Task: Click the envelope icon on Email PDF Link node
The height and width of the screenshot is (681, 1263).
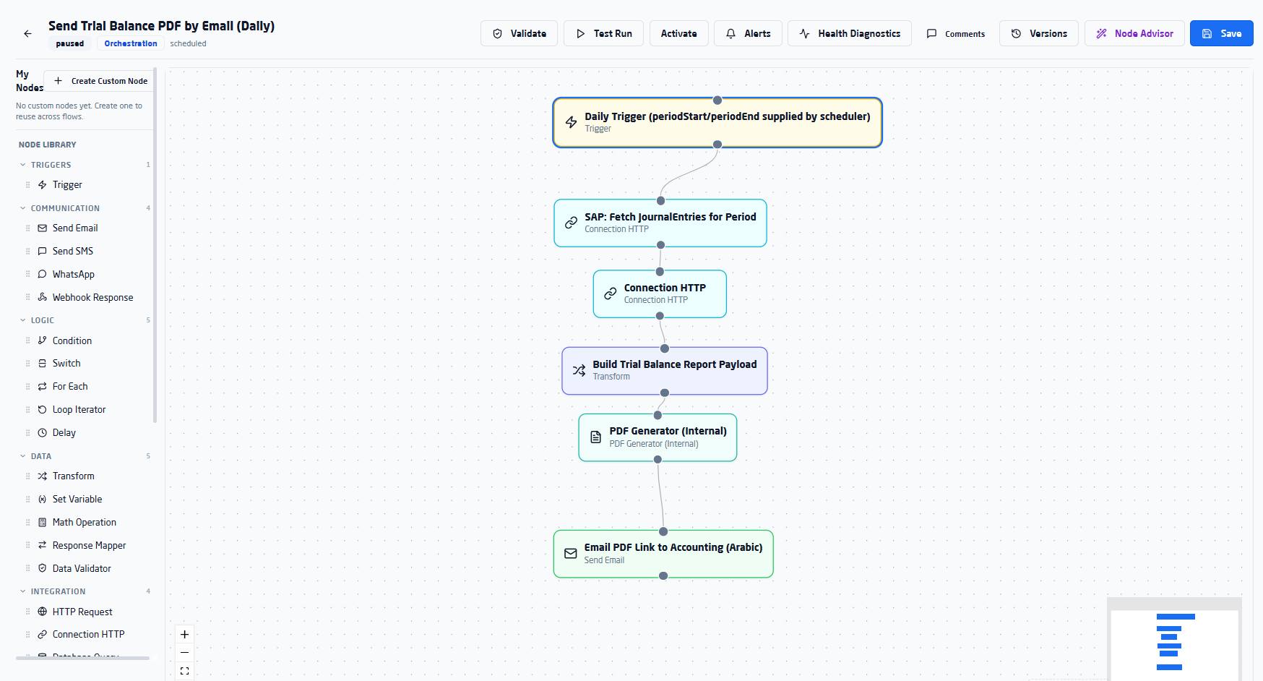Action: pos(570,554)
